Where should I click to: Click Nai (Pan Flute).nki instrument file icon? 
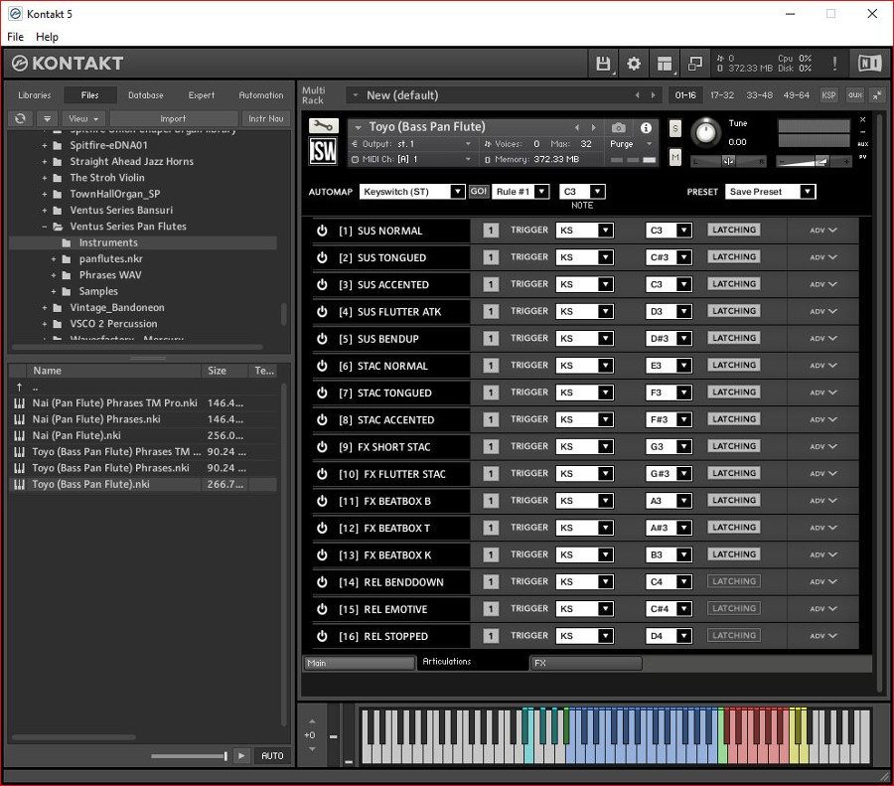click(20, 436)
